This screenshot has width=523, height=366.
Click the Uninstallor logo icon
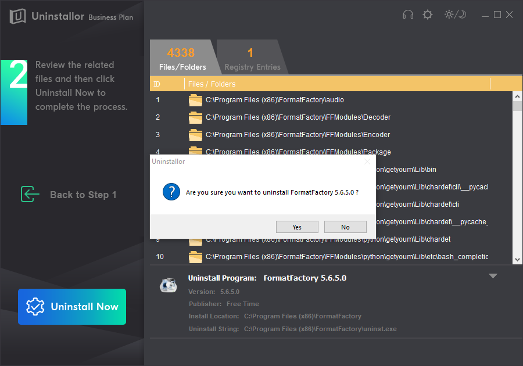[x=17, y=16]
